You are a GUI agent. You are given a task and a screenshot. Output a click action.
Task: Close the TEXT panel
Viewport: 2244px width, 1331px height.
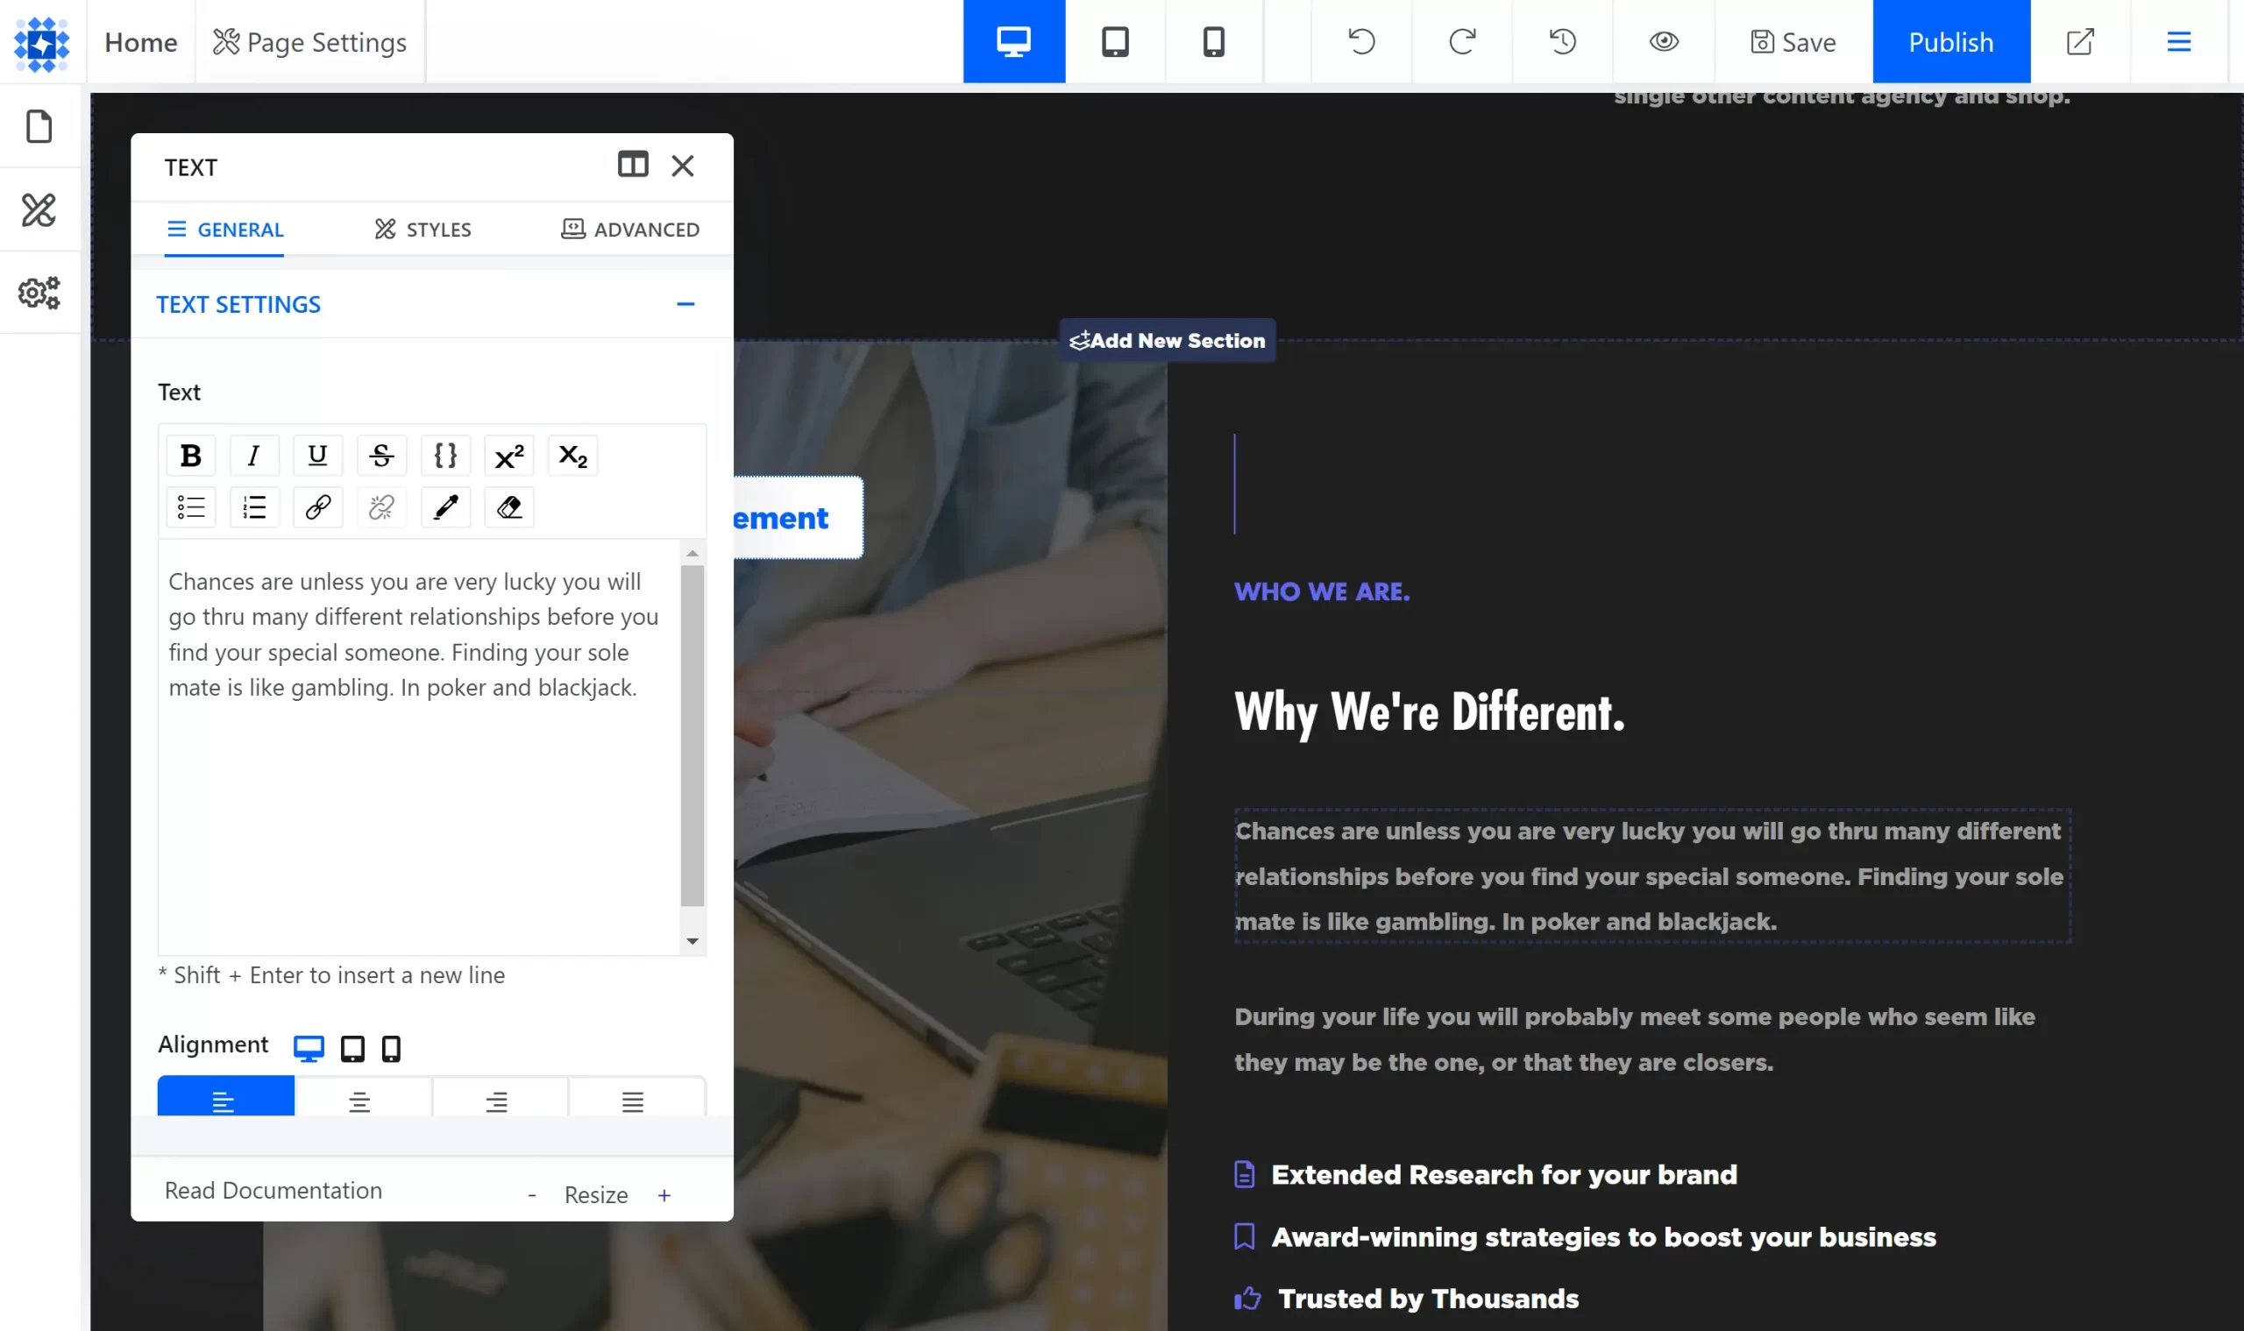click(683, 165)
